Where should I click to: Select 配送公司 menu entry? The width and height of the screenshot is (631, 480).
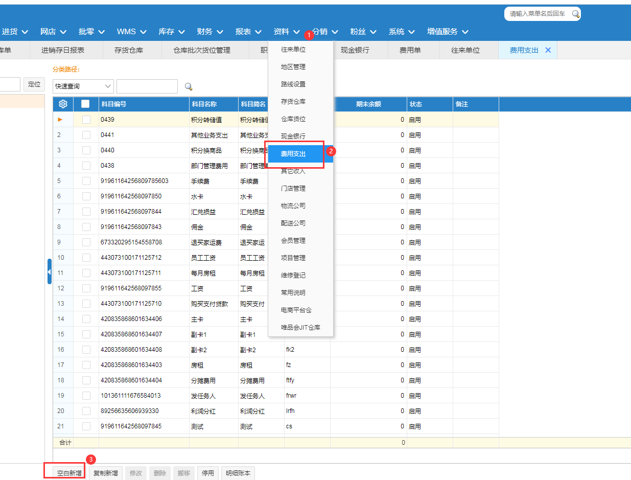click(x=300, y=223)
